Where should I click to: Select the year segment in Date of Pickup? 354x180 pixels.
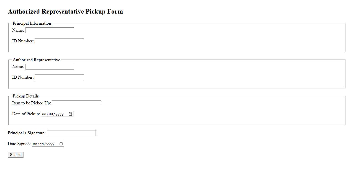coord(59,114)
